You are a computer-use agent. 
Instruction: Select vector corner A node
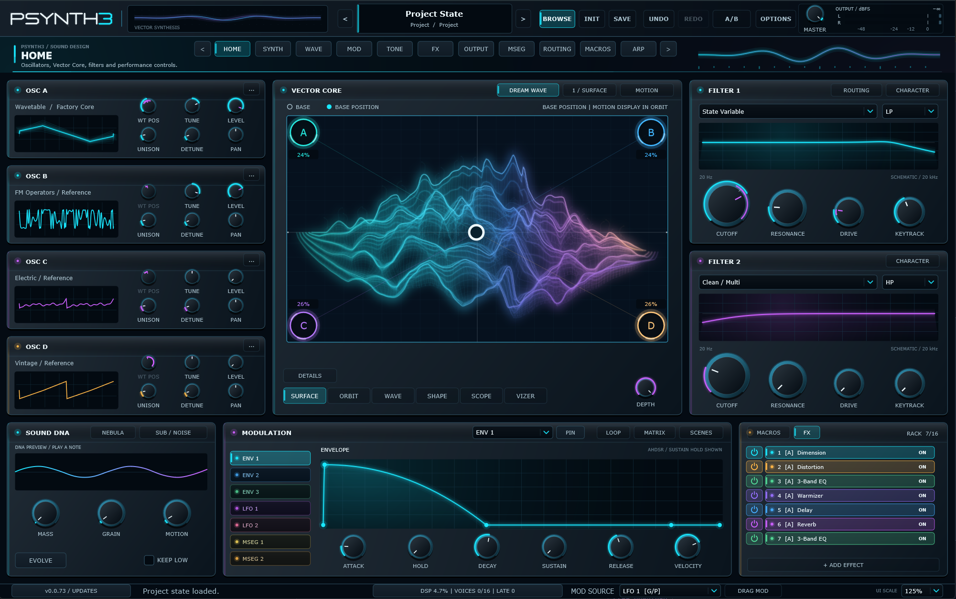click(303, 133)
